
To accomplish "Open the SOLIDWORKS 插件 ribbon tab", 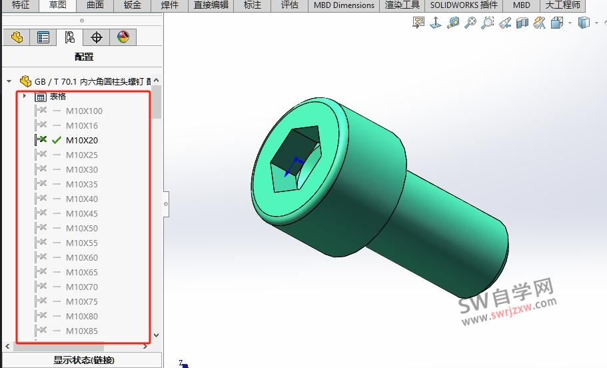I will point(464,5).
